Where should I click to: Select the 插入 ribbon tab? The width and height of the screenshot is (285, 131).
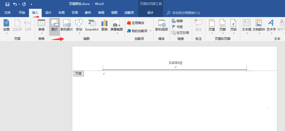point(35,13)
